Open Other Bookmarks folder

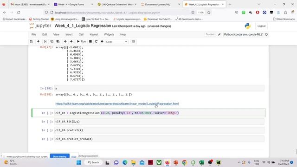point(284,19)
